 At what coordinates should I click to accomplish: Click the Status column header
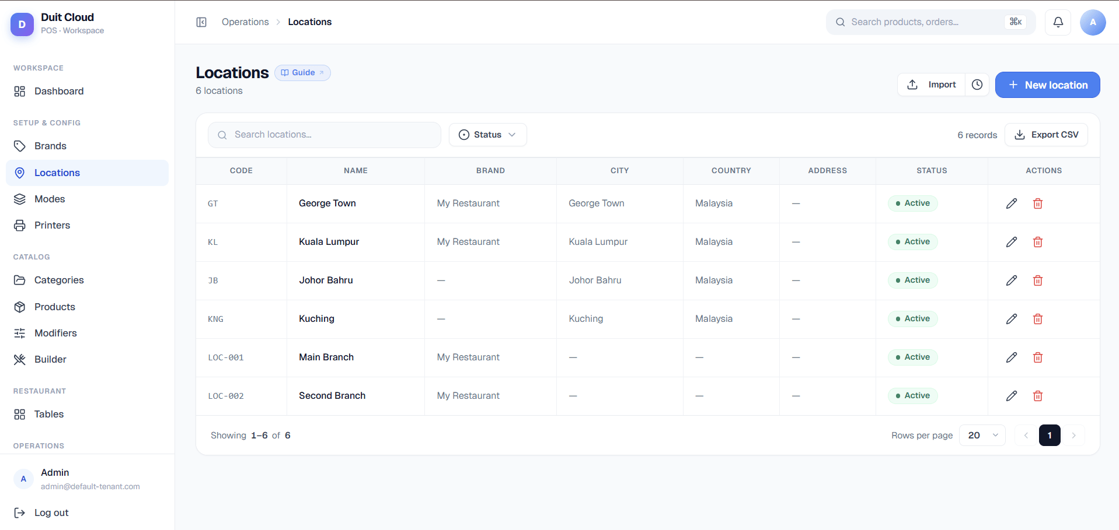point(932,171)
